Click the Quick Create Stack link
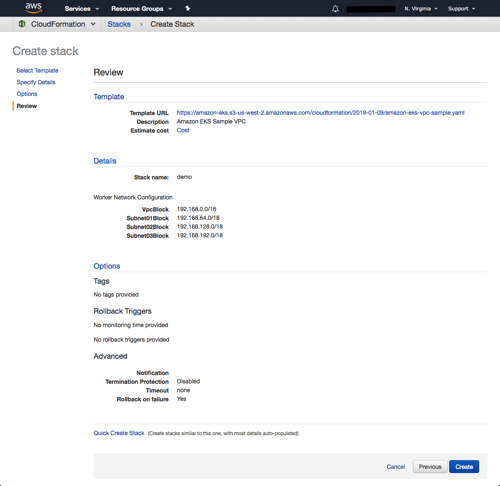The image size is (500, 486). [119, 433]
